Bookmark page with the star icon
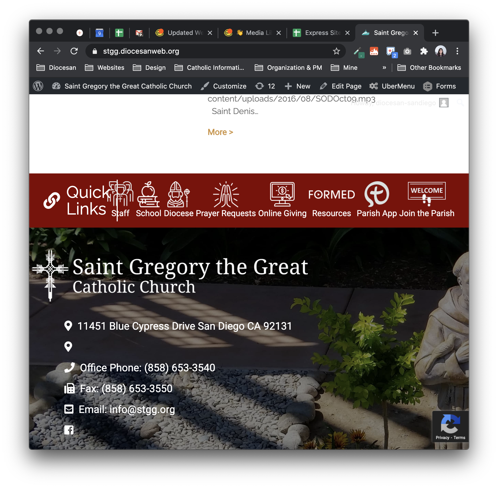498x488 pixels. point(336,51)
